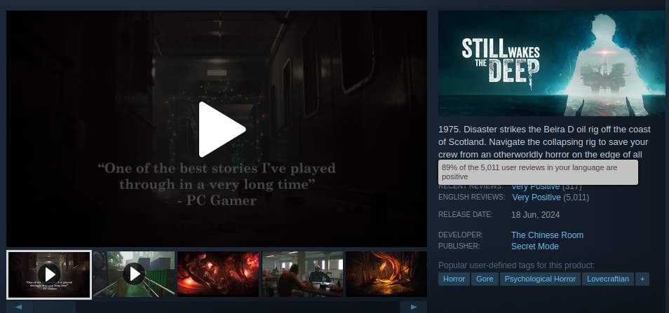
Task: Click the RELEASE DATE: label
Action: 465,214
